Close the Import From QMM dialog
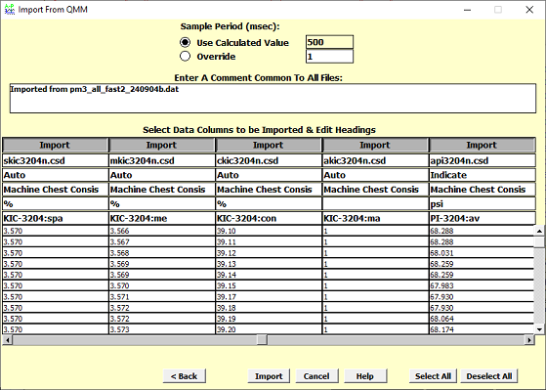 tap(529, 10)
